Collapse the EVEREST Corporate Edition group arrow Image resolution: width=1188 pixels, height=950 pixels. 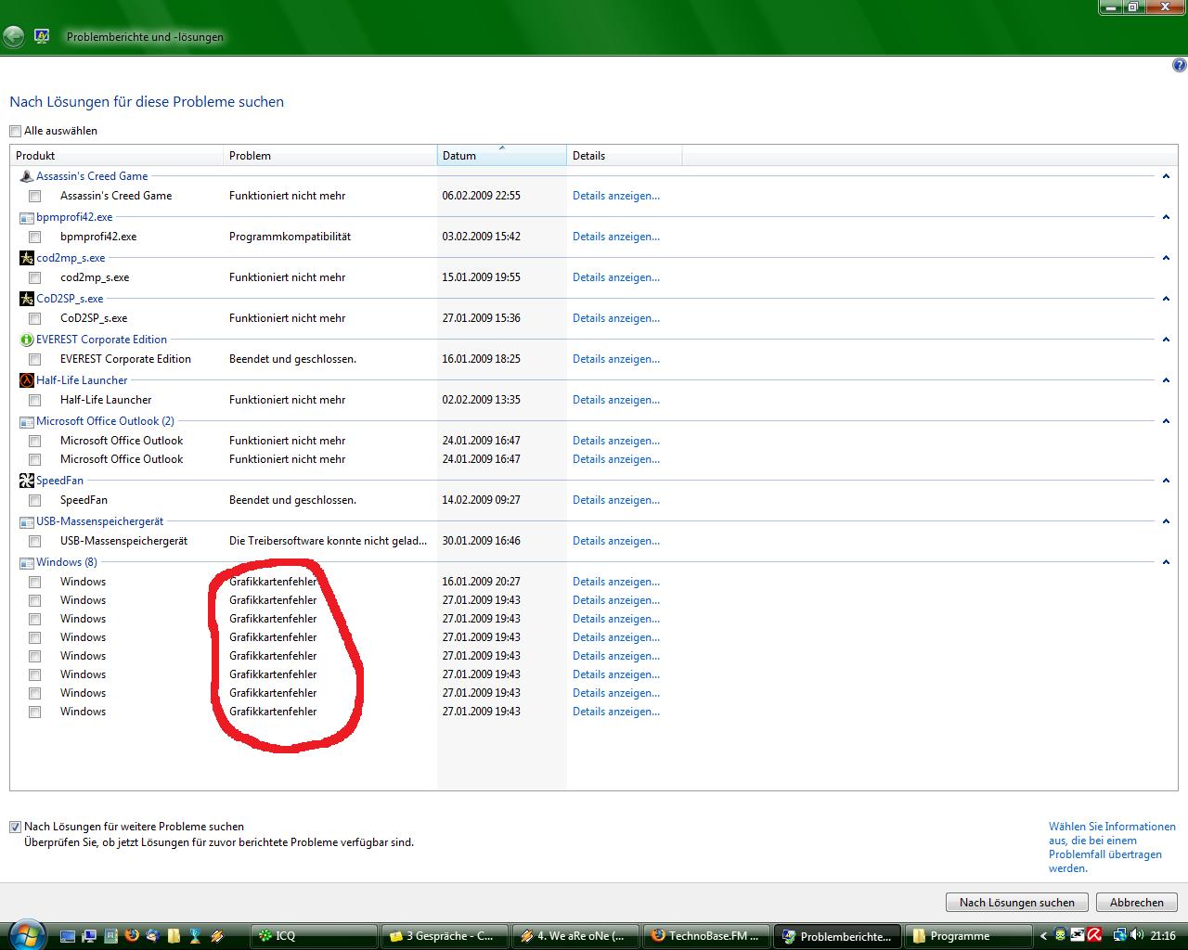pos(1166,340)
